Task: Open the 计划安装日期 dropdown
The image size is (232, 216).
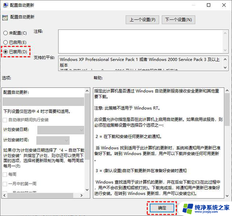Action: (x=61, y=130)
